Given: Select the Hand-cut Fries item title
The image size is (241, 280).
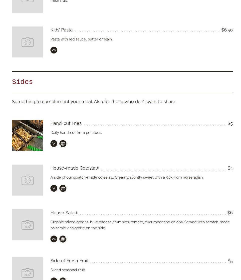Looking at the screenshot, I should pos(66,123).
